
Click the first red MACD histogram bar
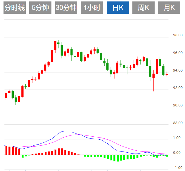pyautogui.click(x=6, y=151)
